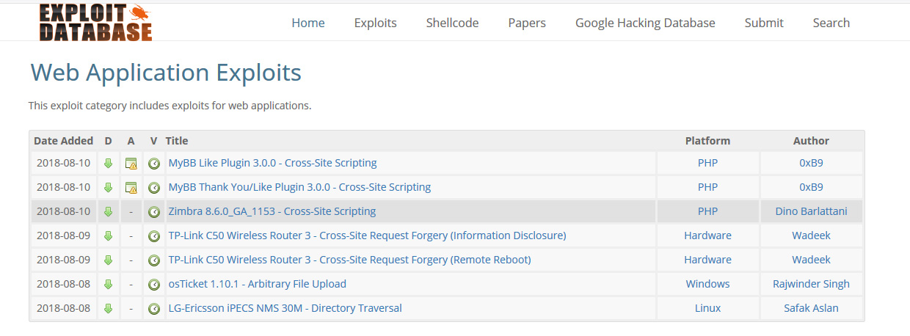Open osTicket 1.10.1 Arbitrary File Upload link

coord(257,284)
